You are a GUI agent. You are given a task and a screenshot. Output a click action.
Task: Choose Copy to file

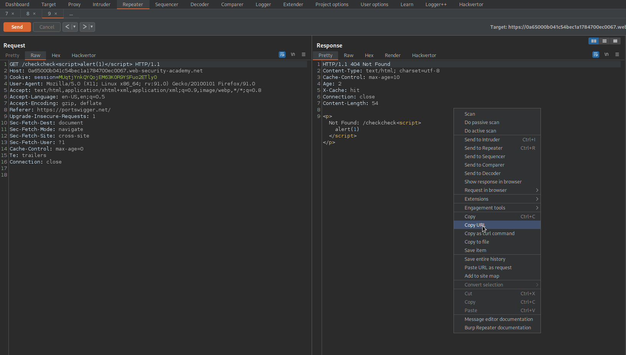coord(497,242)
